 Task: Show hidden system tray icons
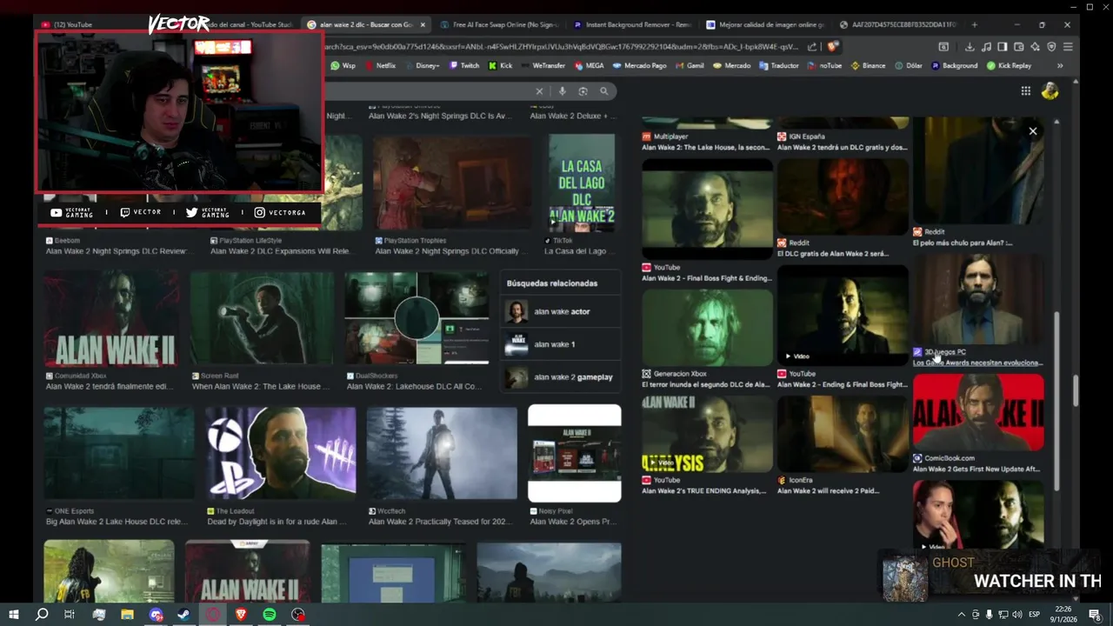(961, 615)
